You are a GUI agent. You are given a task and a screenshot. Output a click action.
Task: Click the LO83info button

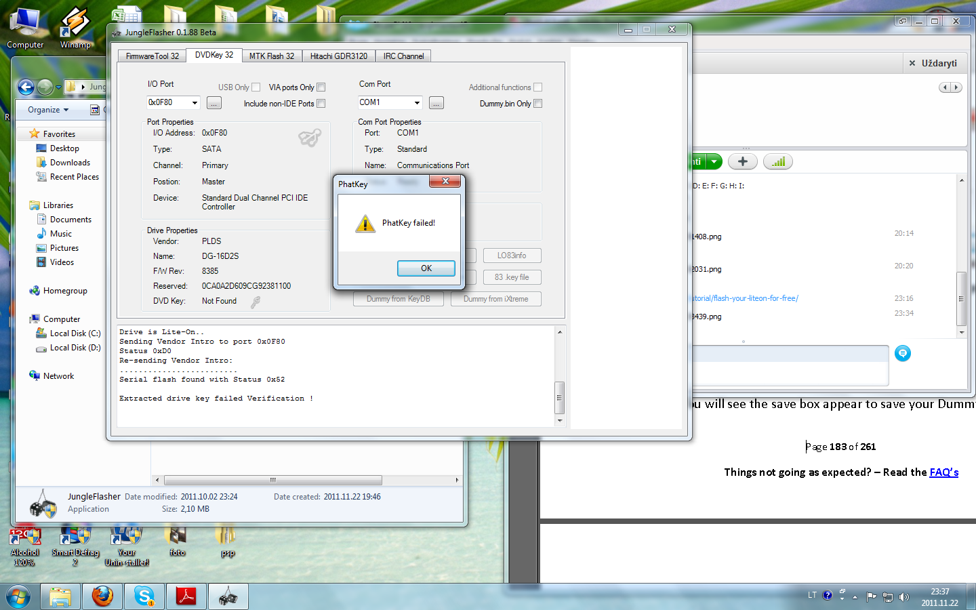coord(512,256)
